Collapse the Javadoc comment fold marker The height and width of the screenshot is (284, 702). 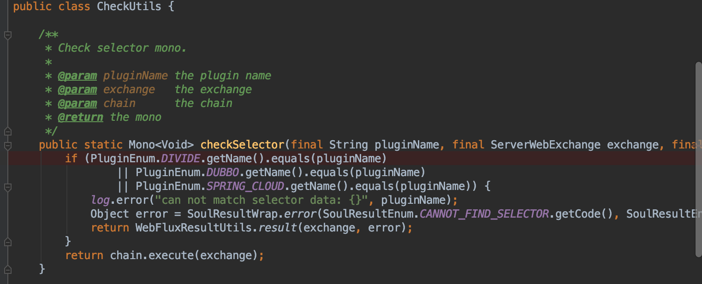(7, 35)
